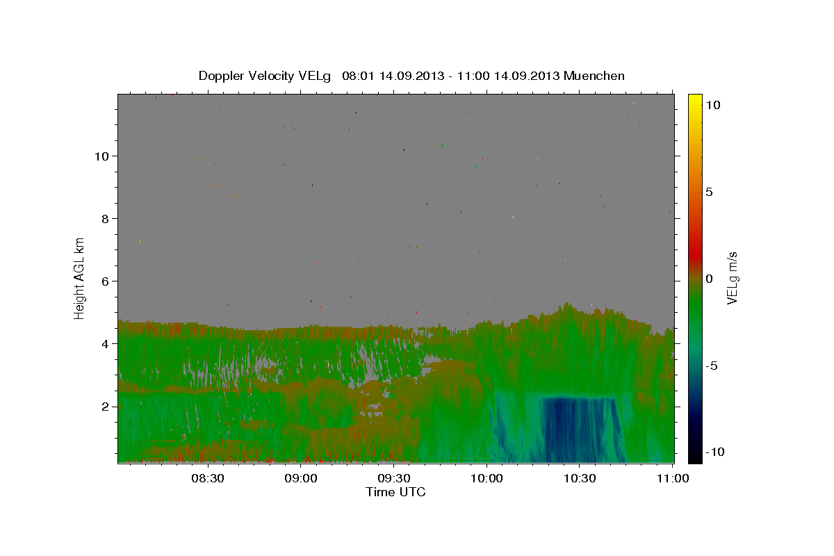Click the 10:00 time tick label

486,478
